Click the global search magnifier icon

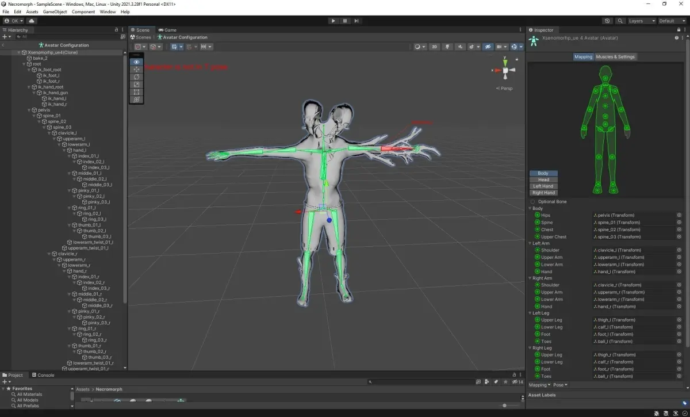pos(620,21)
